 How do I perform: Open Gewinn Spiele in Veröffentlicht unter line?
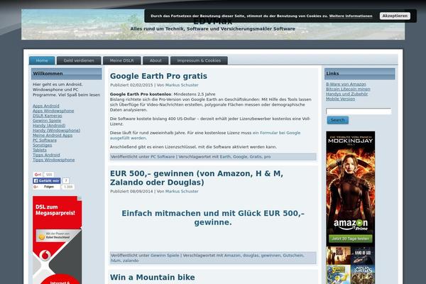click(165, 256)
